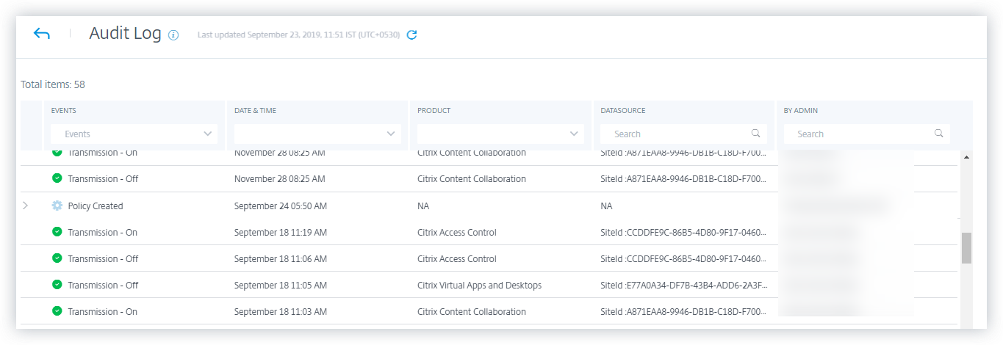Click the scrollbar up arrow
The height and width of the screenshot is (345, 1003).
click(x=966, y=157)
